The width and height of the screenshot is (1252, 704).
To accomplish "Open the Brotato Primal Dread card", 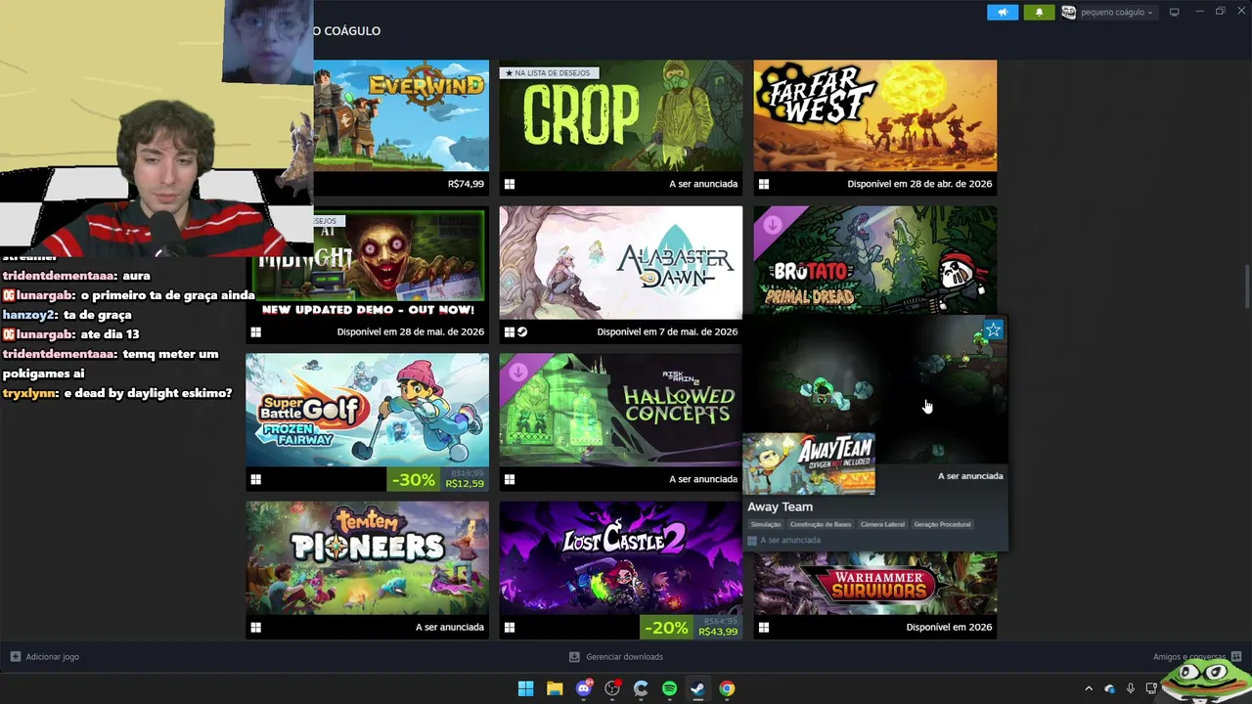I will [x=875, y=259].
